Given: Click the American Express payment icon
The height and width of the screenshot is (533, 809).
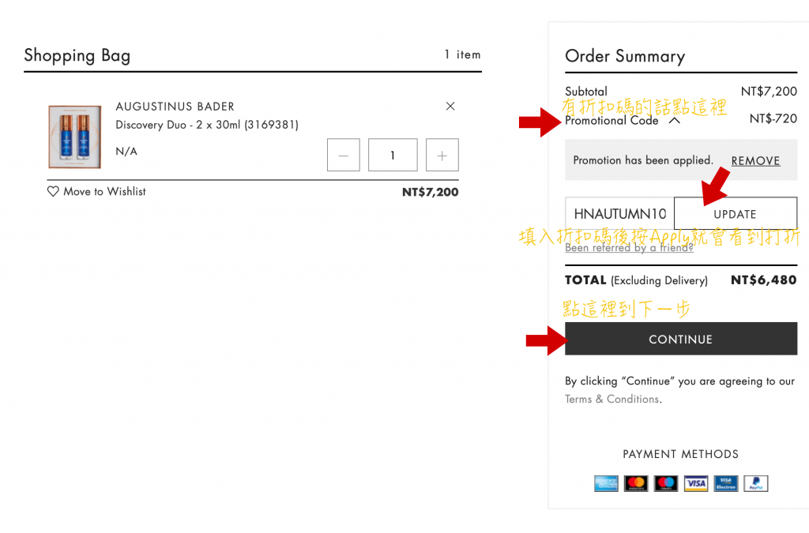Looking at the screenshot, I should coord(606,483).
